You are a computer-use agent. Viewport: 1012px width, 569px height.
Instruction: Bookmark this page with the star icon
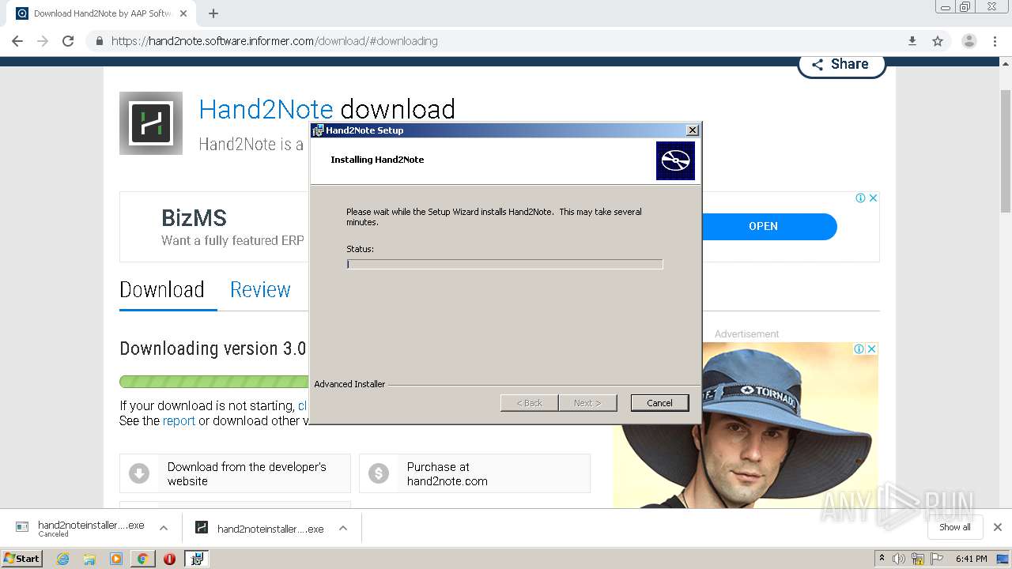click(x=938, y=41)
